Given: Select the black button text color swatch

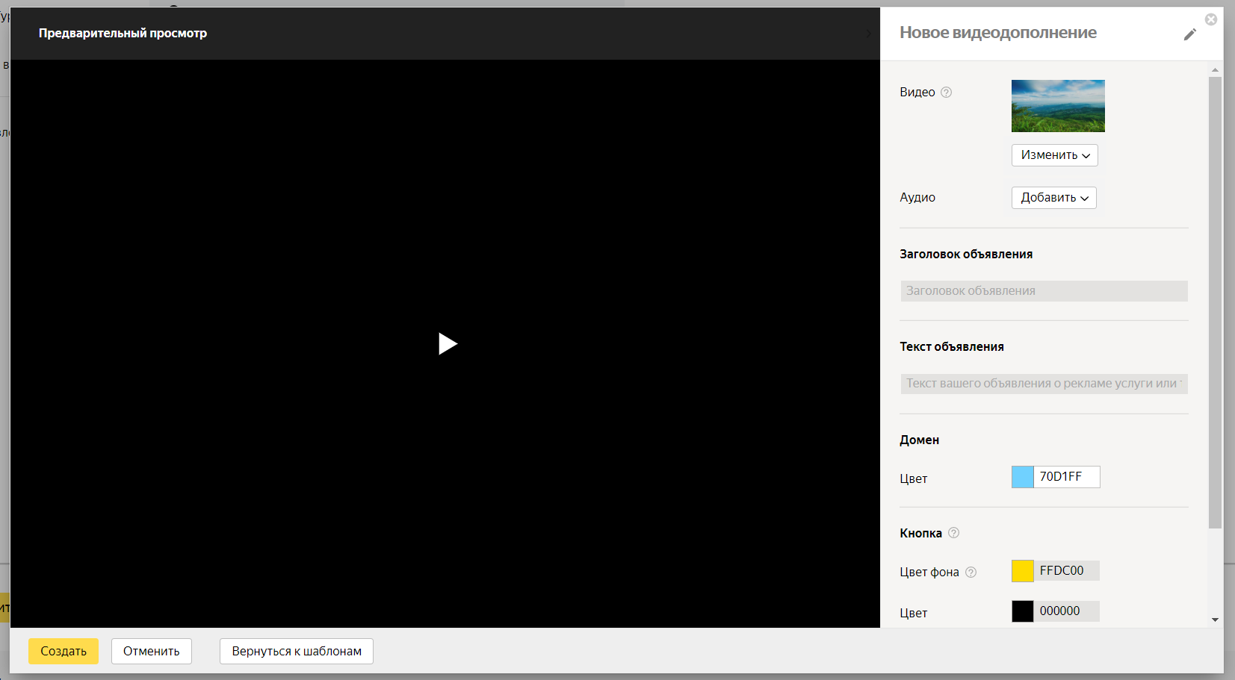Looking at the screenshot, I should click(x=1022, y=611).
